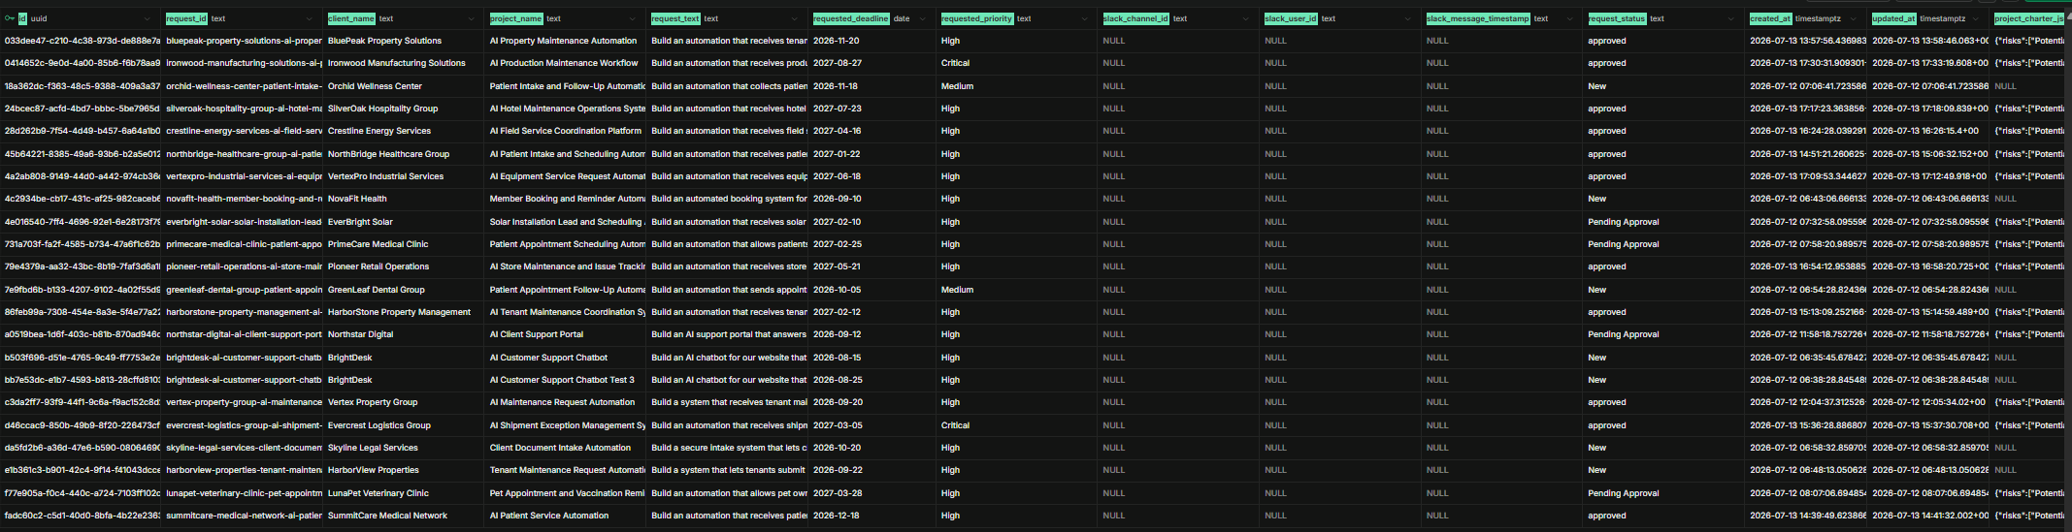2072x532 pixels.
Task: Click the NovaFit Health client cell
Action: click(x=404, y=199)
